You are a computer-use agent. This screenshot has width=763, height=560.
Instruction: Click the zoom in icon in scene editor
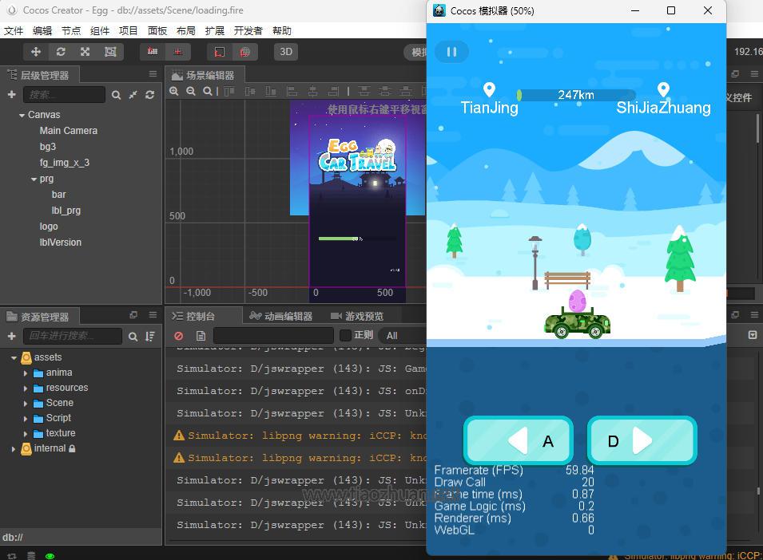174,92
